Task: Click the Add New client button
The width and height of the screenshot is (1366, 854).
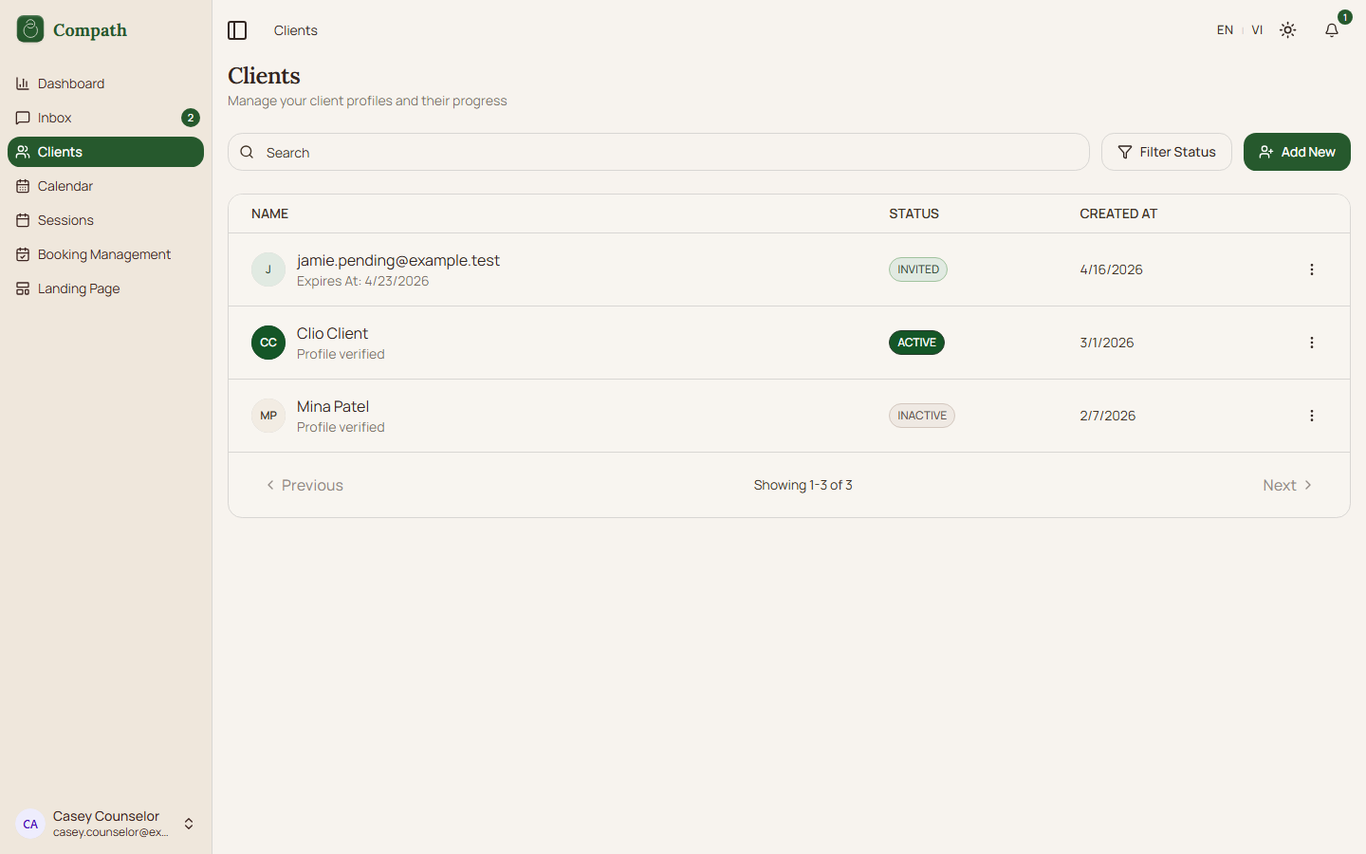Action: 1297,152
